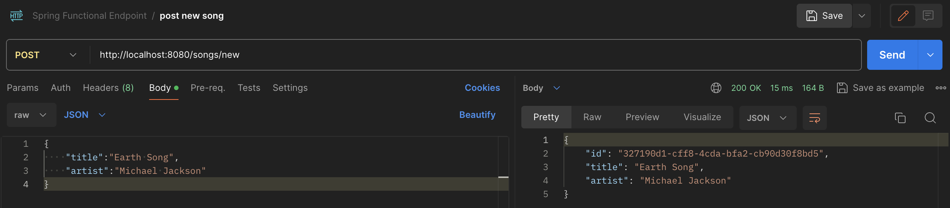Switch to the Visualize response tab
The image size is (950, 208).
coord(702,117)
